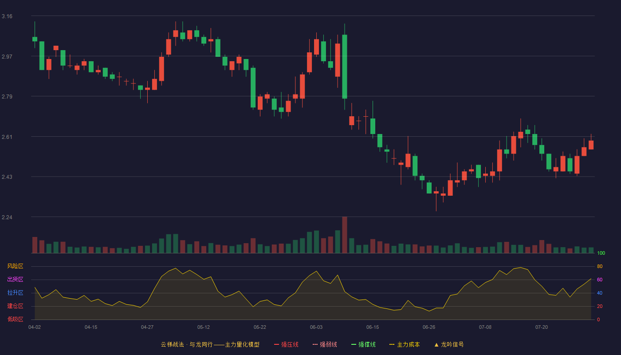Screen dimensions: 621x355
Task: Click the 拉升区 zone label
Action: point(15,293)
